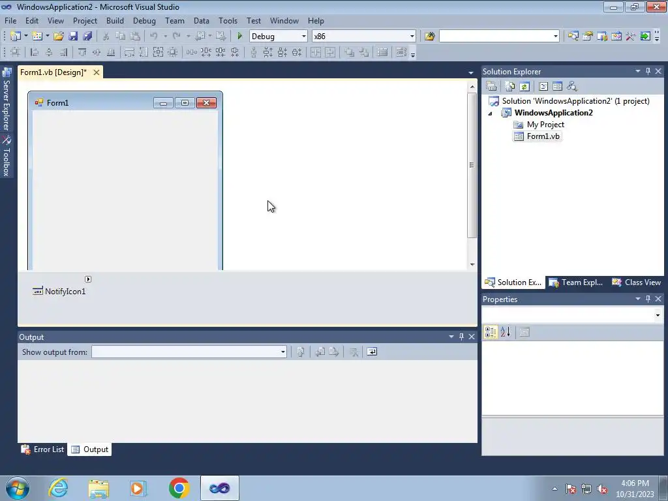The image size is (668, 501).
Task: Click Align to Grid layout icon
Action: [15, 52]
